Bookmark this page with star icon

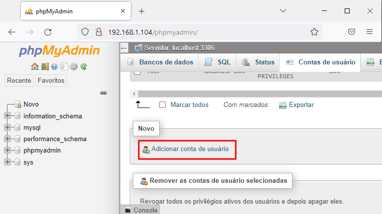(314, 32)
